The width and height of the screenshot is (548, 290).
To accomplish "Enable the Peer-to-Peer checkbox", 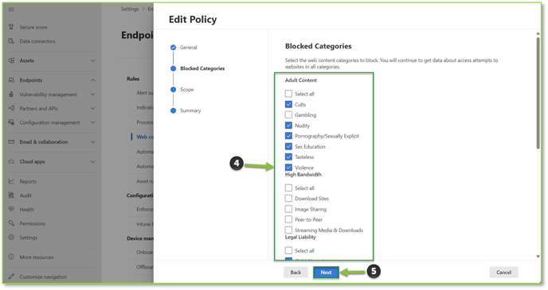I will 288,219.
